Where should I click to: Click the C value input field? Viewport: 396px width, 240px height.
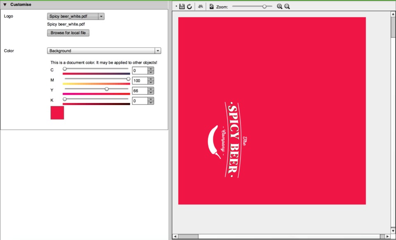(x=140, y=70)
